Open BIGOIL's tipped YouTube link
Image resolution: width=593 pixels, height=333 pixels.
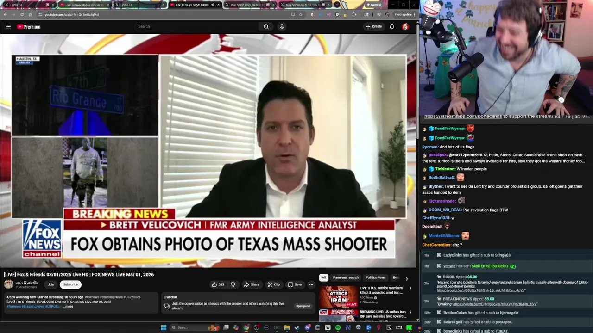[480, 290]
